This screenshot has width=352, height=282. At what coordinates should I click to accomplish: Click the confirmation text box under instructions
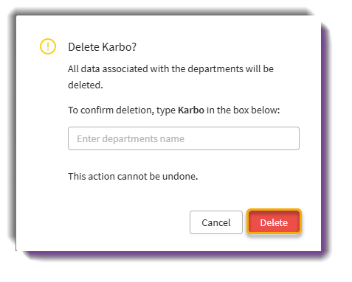coord(184,138)
